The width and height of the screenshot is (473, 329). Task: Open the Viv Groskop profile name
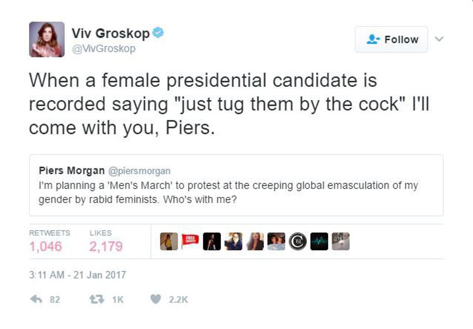click(x=111, y=33)
